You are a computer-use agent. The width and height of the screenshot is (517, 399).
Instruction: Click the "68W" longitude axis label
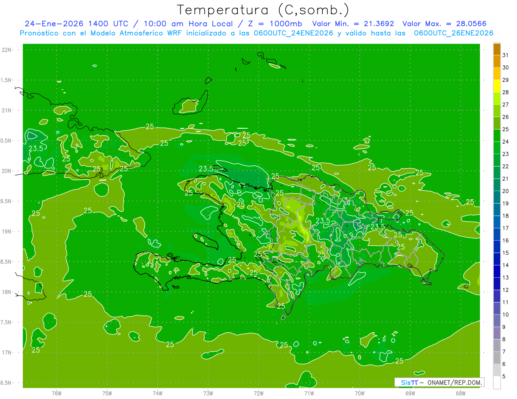461,393
